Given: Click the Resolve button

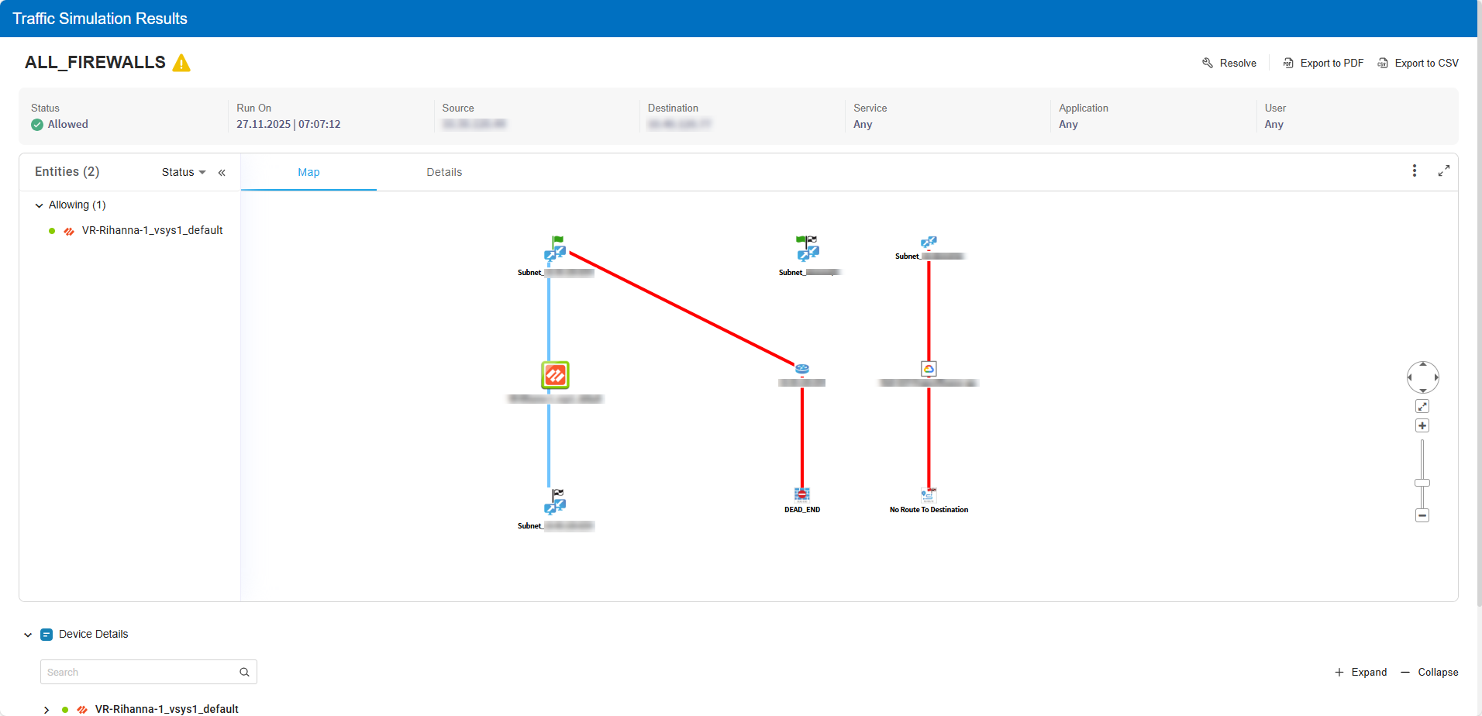Looking at the screenshot, I should (x=1229, y=63).
